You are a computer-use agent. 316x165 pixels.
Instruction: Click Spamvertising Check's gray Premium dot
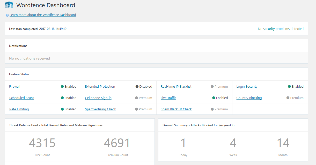136,109
